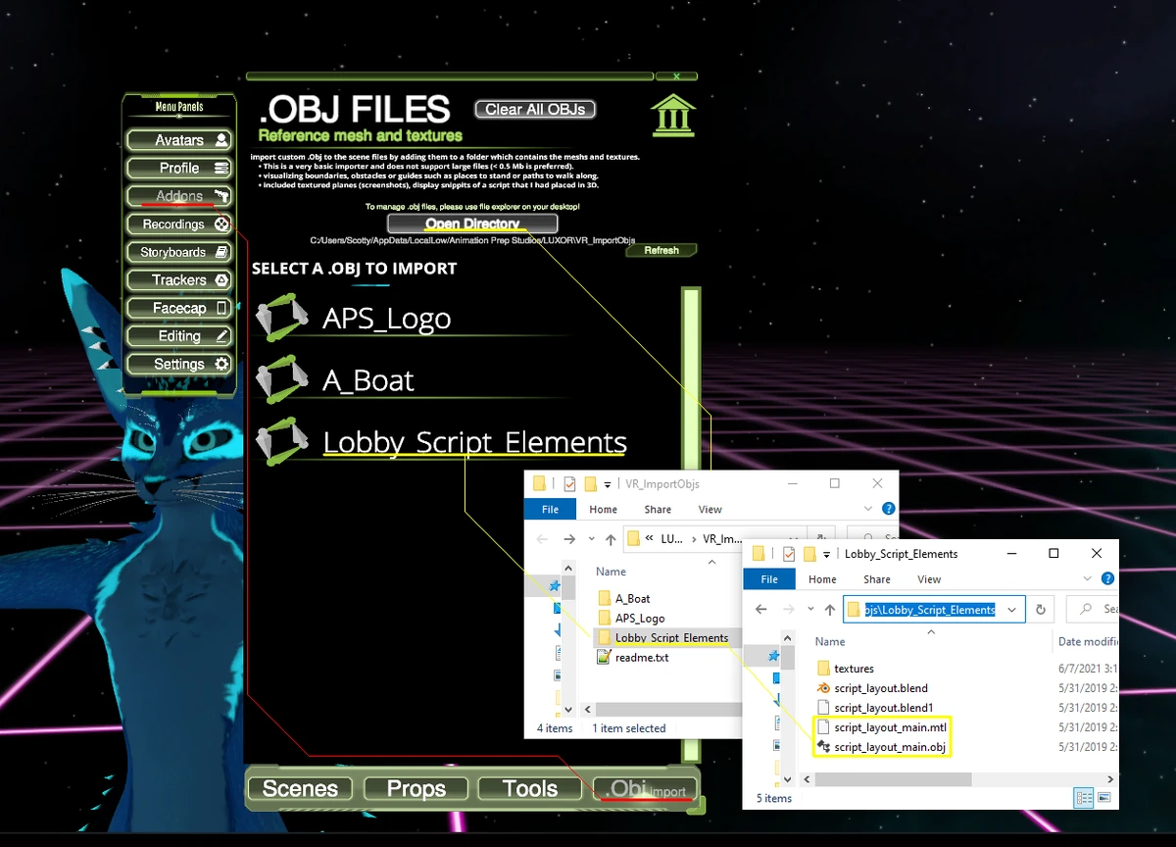The height and width of the screenshot is (847, 1176).
Task: Select the Facecap phone icon
Action: click(x=223, y=308)
